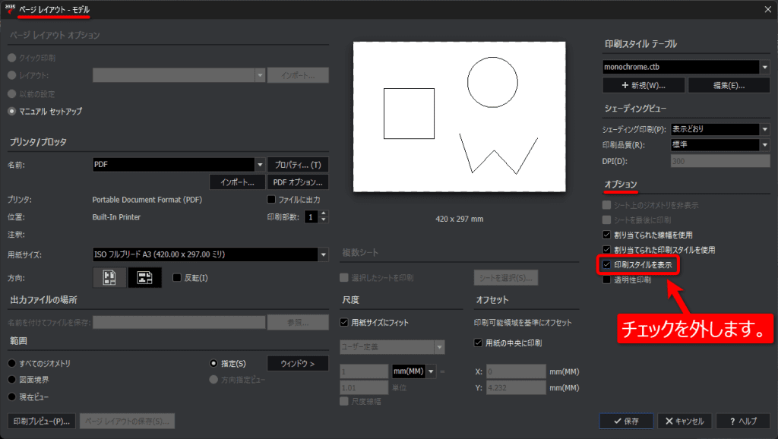This screenshot has height=439, width=778.
Task: Click the 保存 checkmark button
Action: (626, 421)
